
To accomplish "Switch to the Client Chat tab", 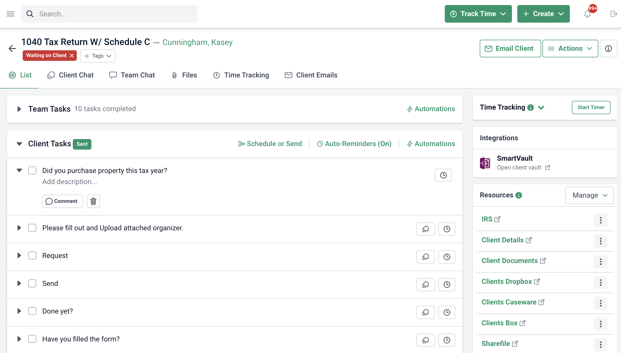I will point(70,75).
